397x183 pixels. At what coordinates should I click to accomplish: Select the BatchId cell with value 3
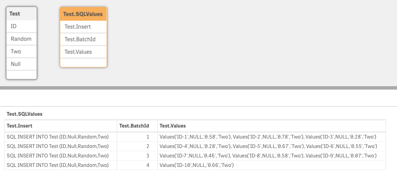click(137, 155)
